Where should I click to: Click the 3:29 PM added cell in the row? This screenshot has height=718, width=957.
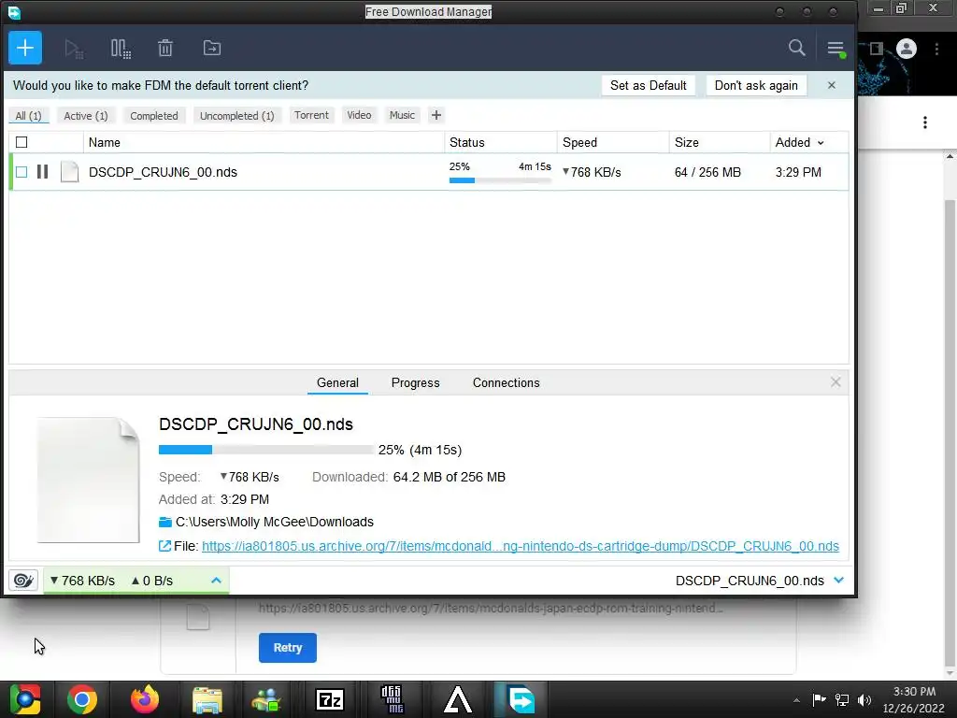coord(798,172)
